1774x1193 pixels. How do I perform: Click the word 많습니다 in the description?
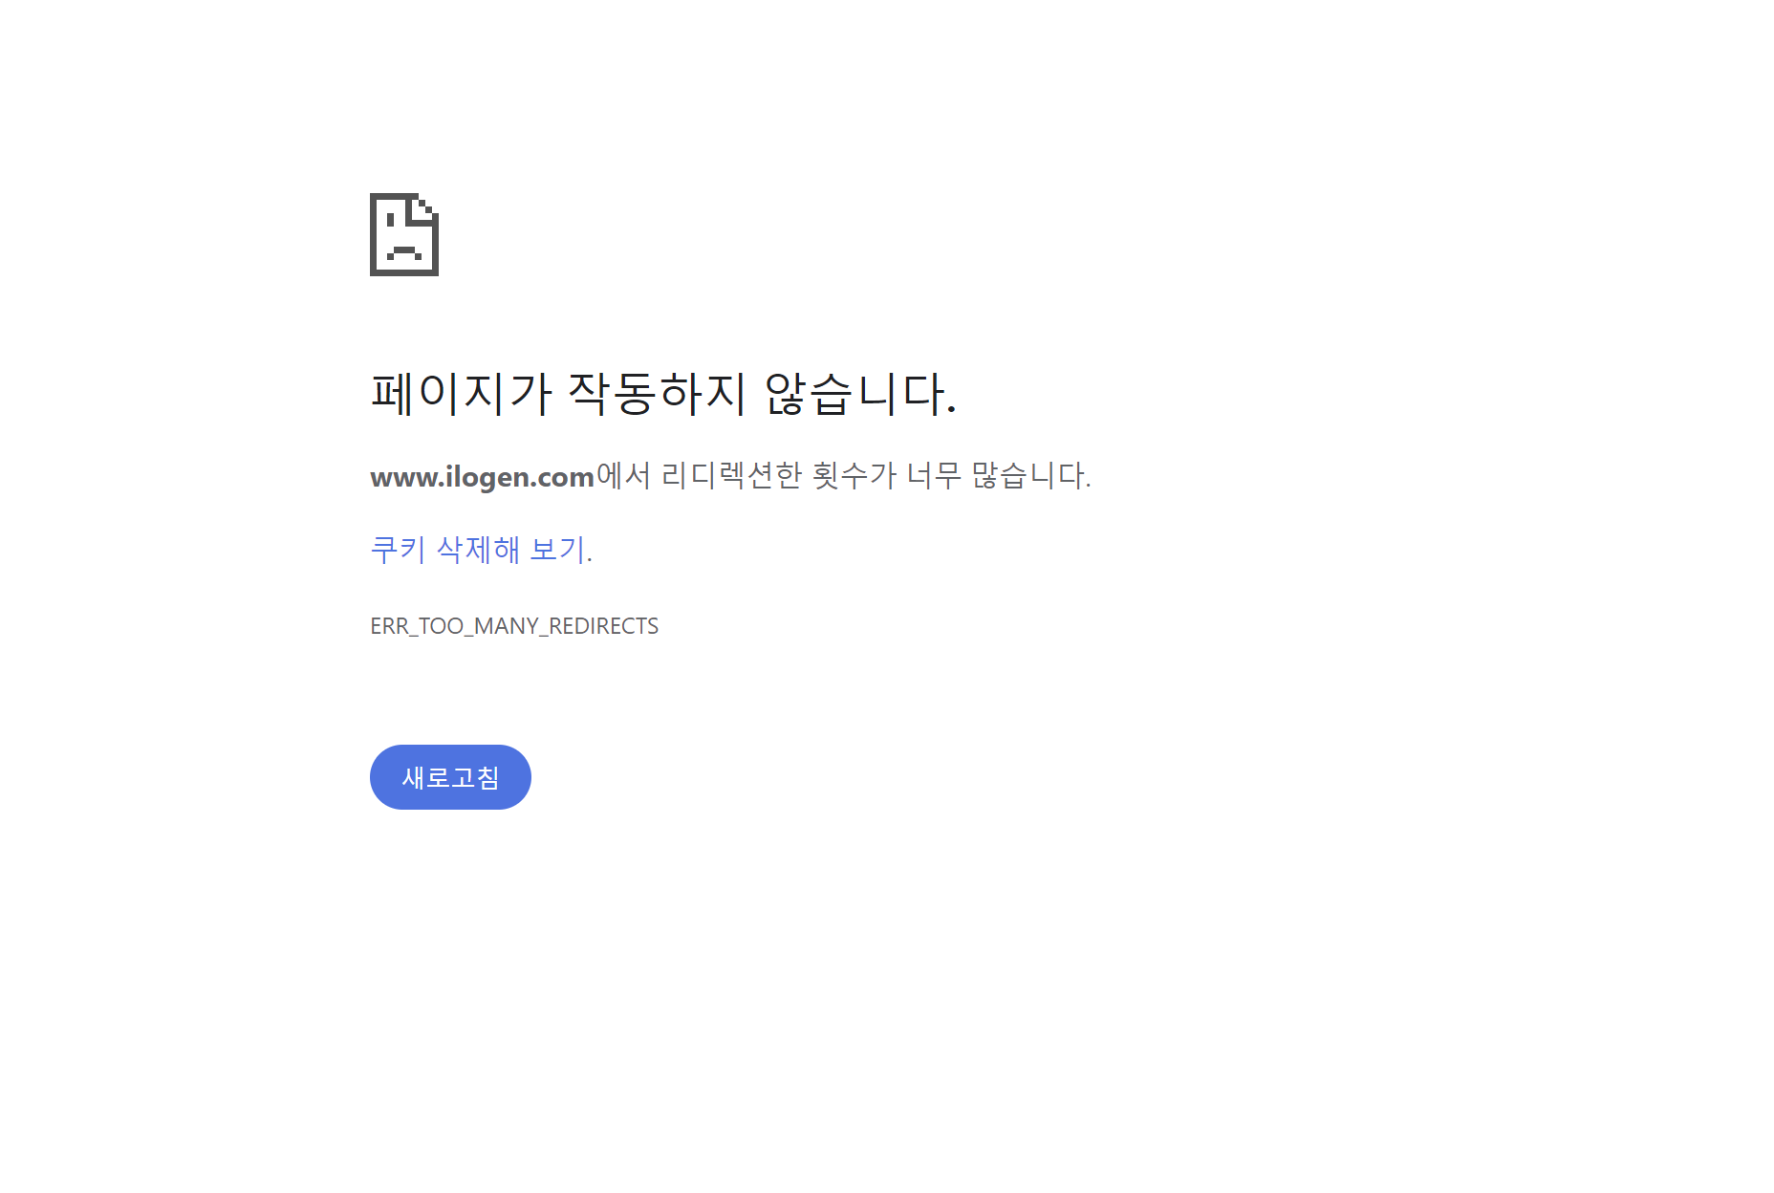point(1030,475)
